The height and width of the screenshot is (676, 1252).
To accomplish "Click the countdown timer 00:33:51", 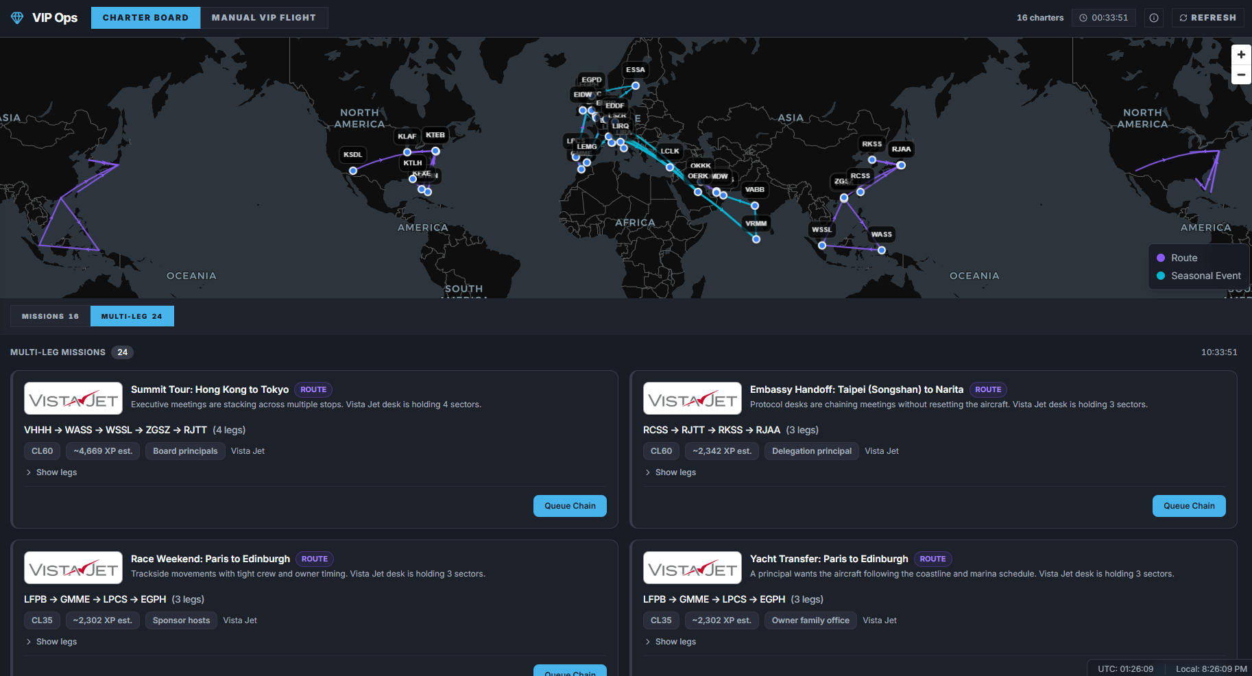I will click(1104, 18).
